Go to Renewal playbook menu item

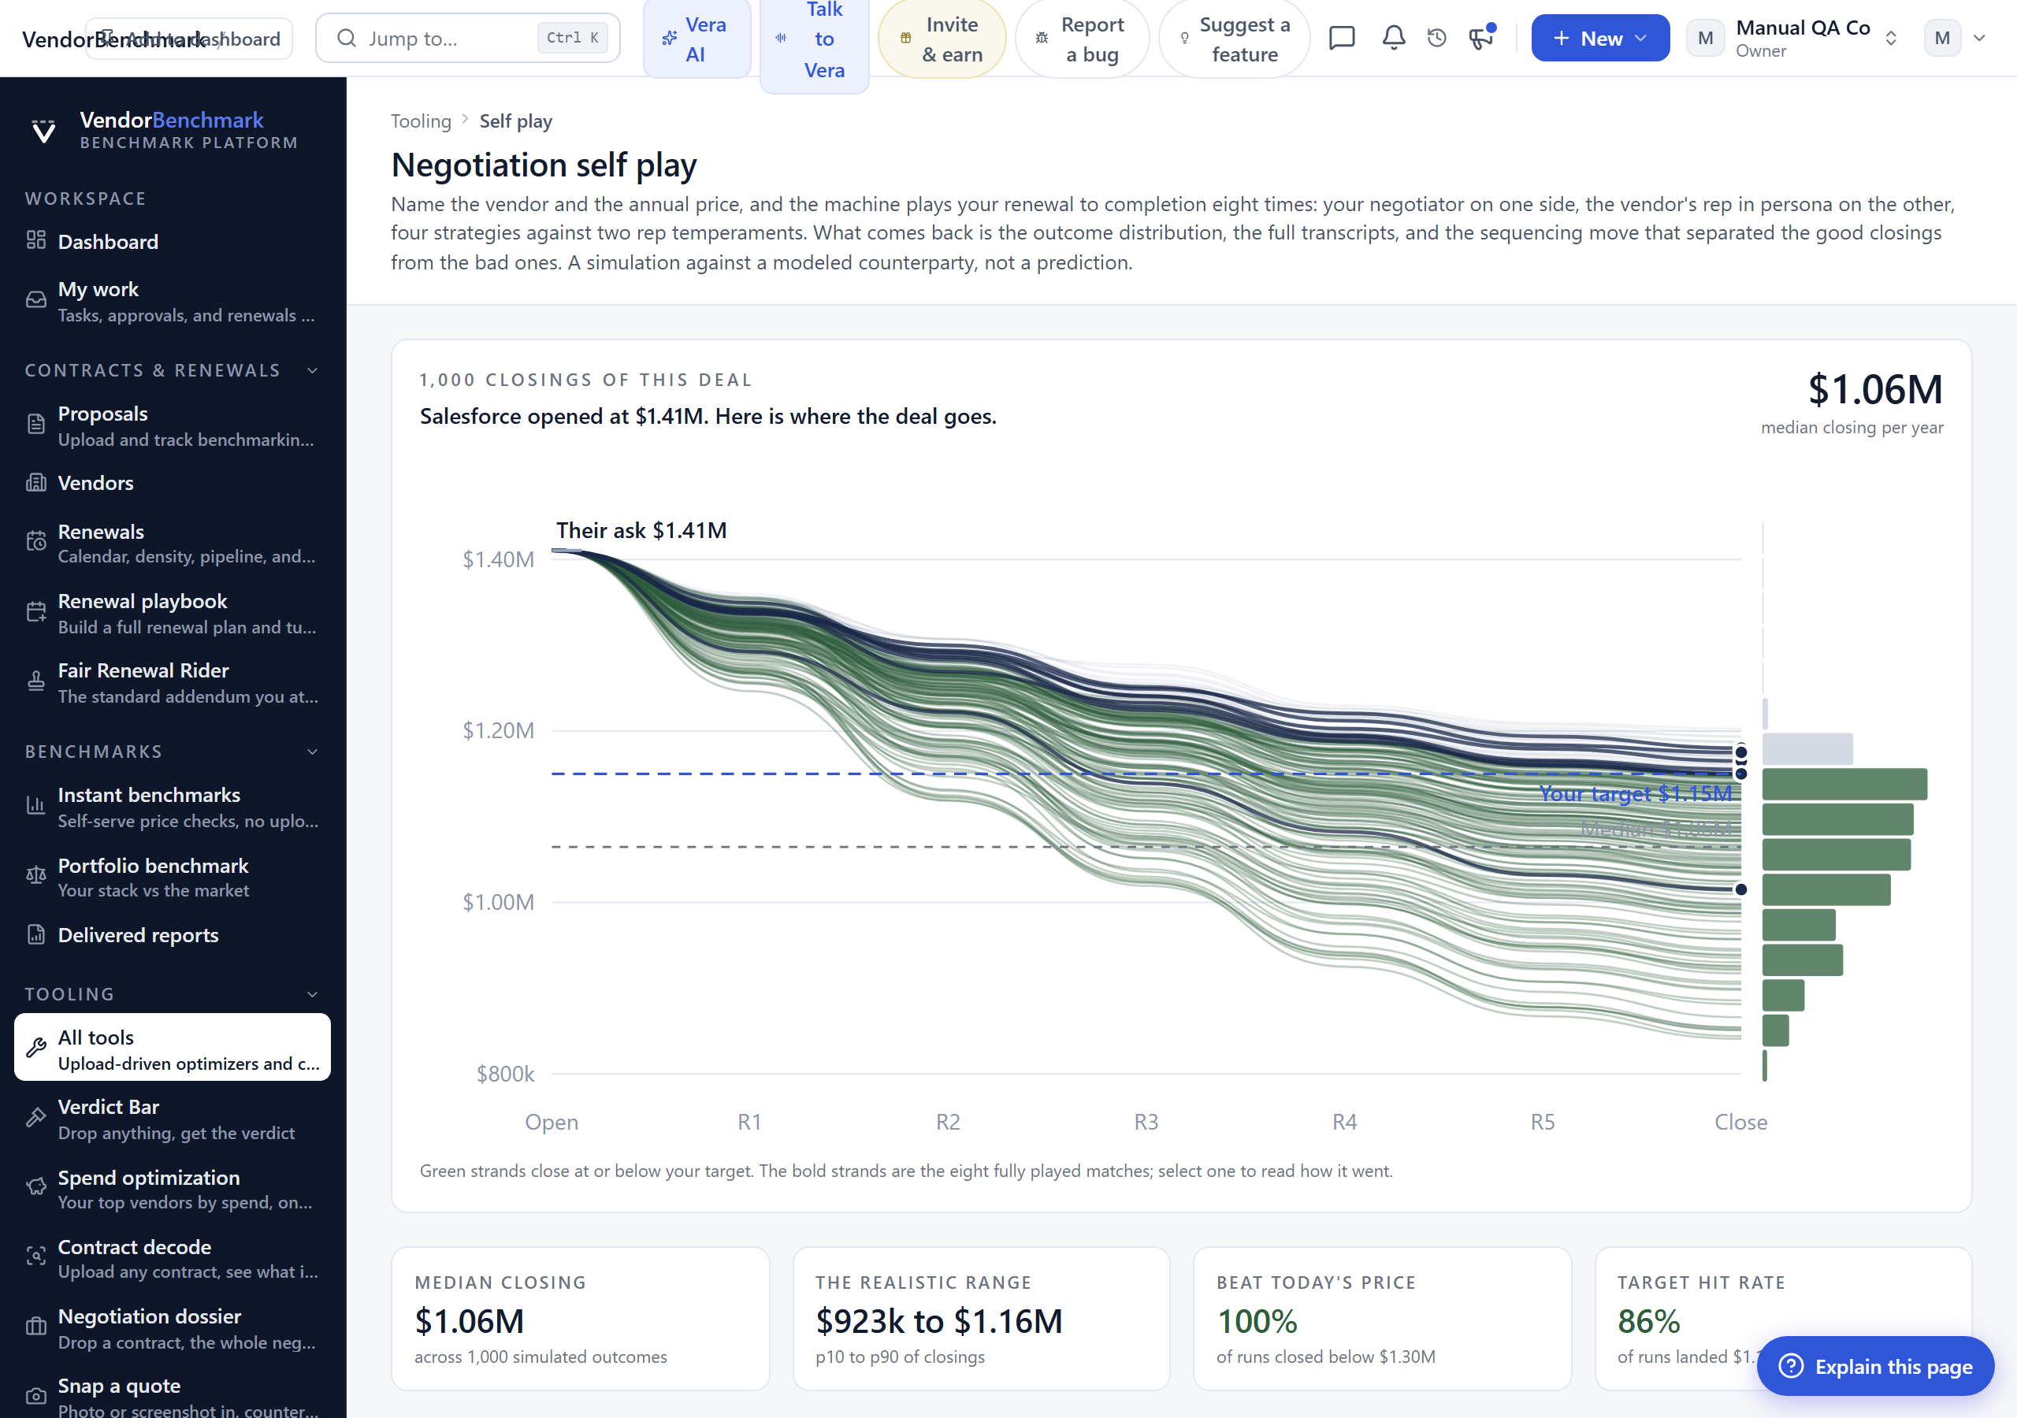(173, 612)
